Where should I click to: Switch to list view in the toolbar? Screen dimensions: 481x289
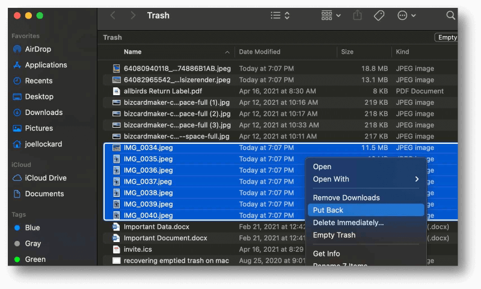click(280, 16)
